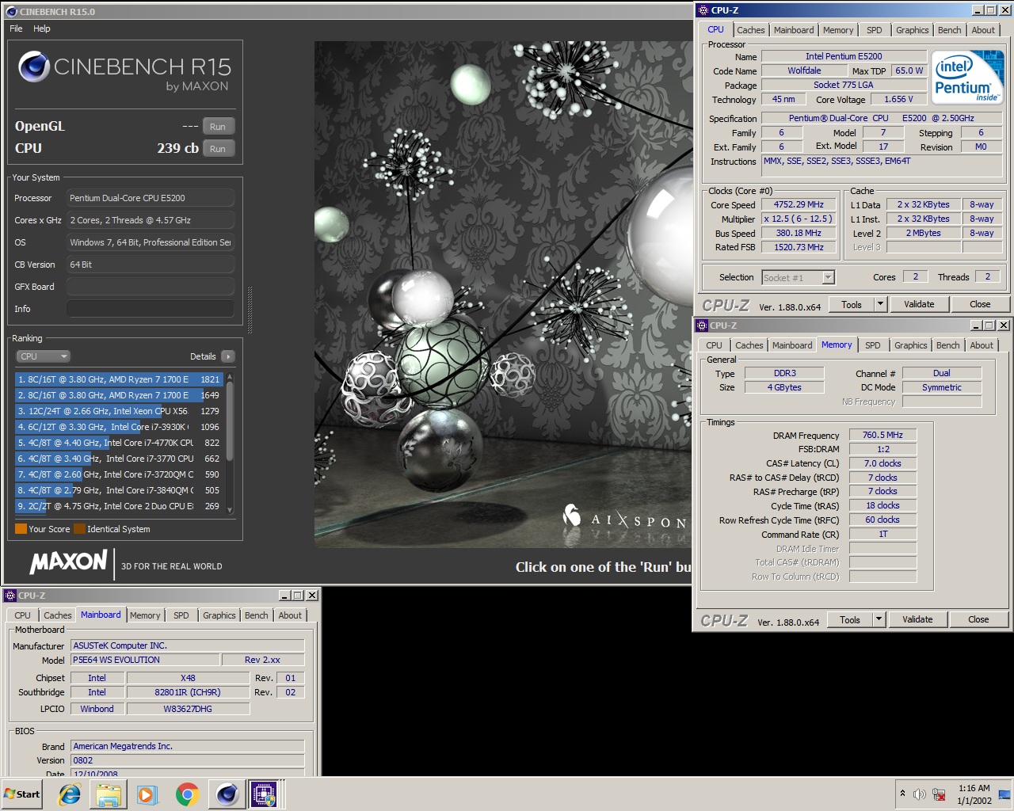Open Google Chrome from the taskbar
The image size is (1014, 811).
[x=187, y=794]
